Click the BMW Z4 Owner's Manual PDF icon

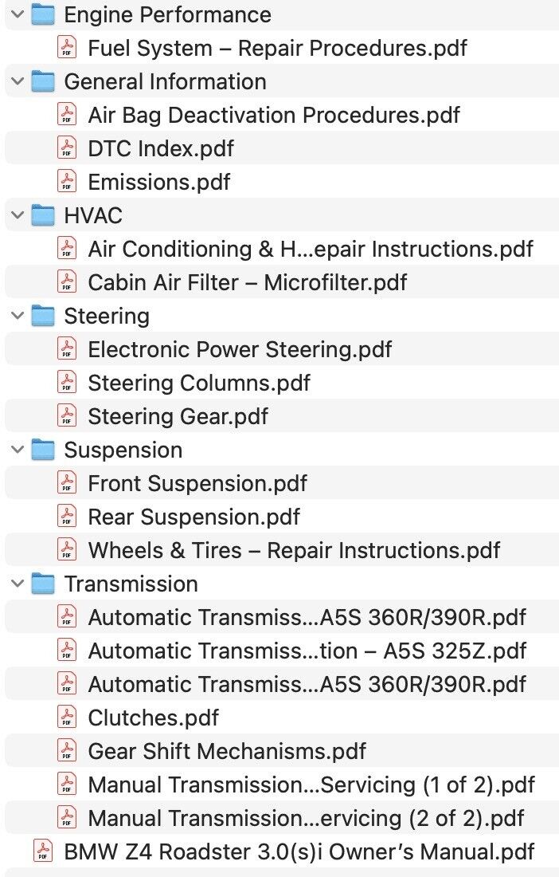[43, 851]
